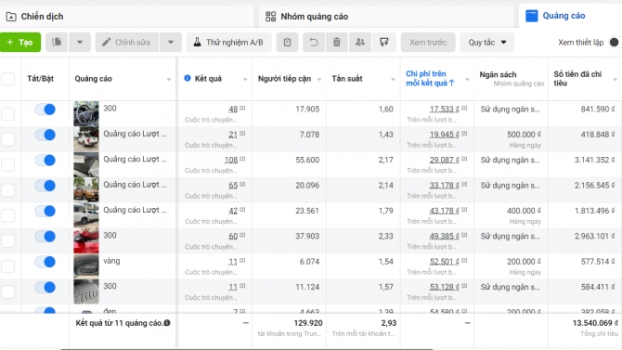
Task: Open Chi phí trên mỗi kết quả column dropdown
Action: [x=467, y=79]
